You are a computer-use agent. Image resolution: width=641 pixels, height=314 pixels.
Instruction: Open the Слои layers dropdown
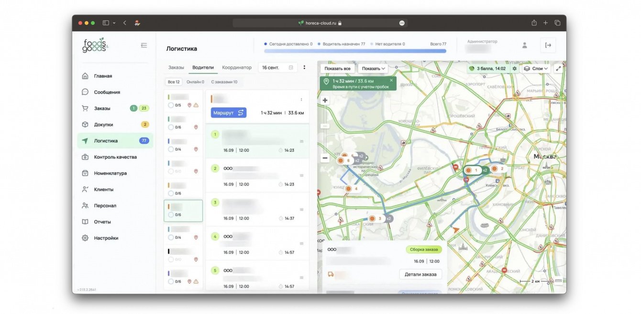coord(535,68)
